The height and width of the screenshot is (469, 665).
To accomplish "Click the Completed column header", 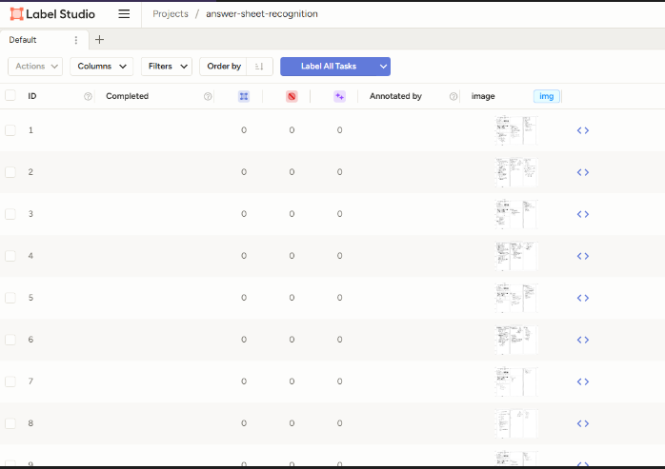I will pyautogui.click(x=128, y=96).
